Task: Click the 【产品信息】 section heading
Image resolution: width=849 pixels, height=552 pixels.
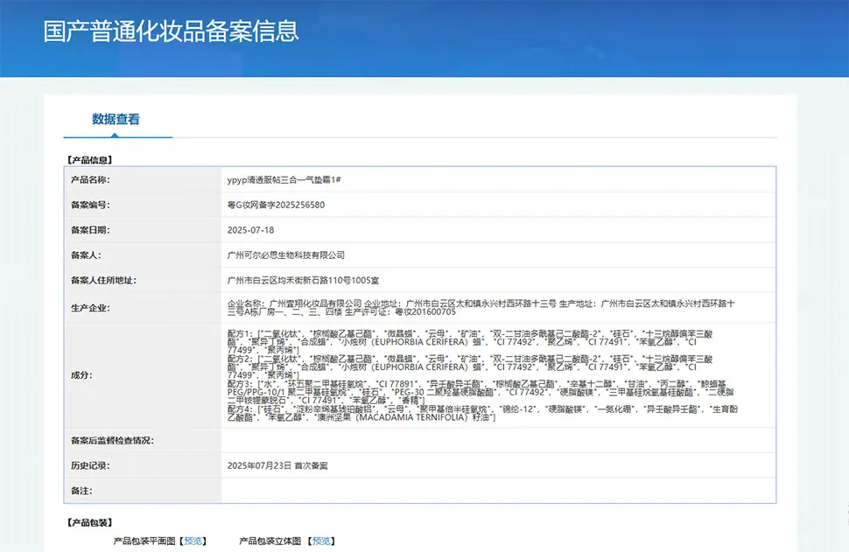Action: pyautogui.click(x=89, y=160)
